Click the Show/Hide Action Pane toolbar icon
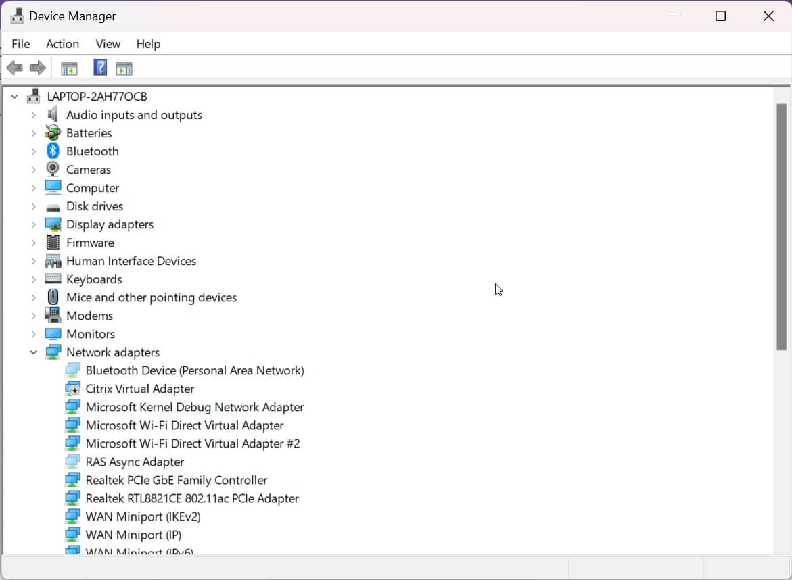This screenshot has height=580, width=792. click(x=124, y=68)
